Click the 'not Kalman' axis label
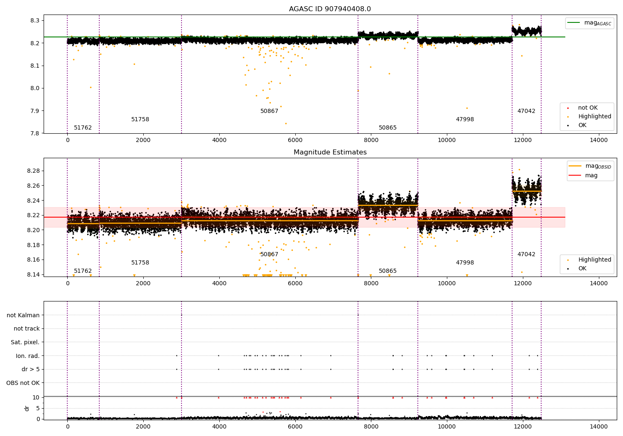This screenshot has width=623, height=436. pos(23,315)
